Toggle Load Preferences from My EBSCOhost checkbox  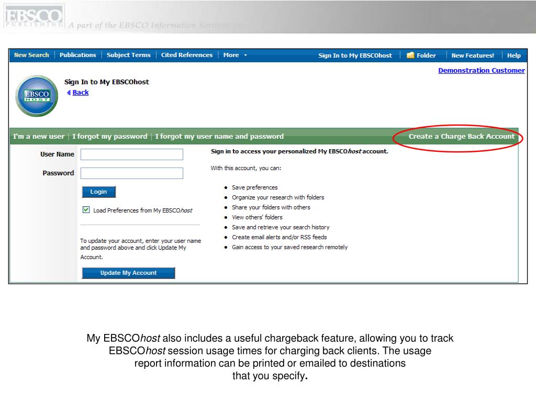tap(86, 210)
